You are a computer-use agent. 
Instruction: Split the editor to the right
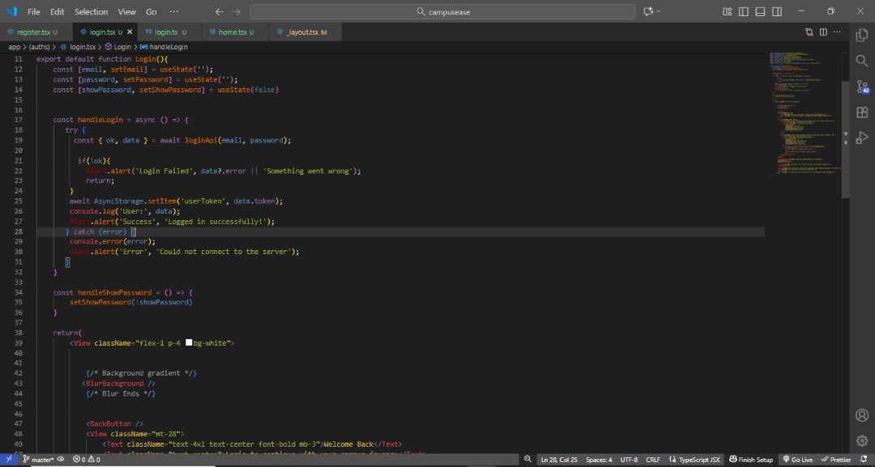click(823, 32)
